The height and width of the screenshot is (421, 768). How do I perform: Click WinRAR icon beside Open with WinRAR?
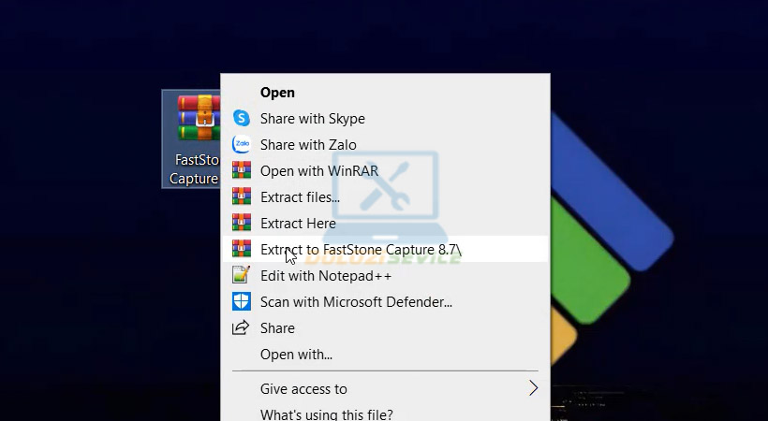pyautogui.click(x=242, y=171)
